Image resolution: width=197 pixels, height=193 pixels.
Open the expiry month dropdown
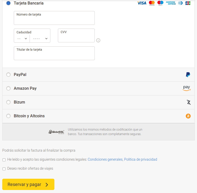pos(22,39)
